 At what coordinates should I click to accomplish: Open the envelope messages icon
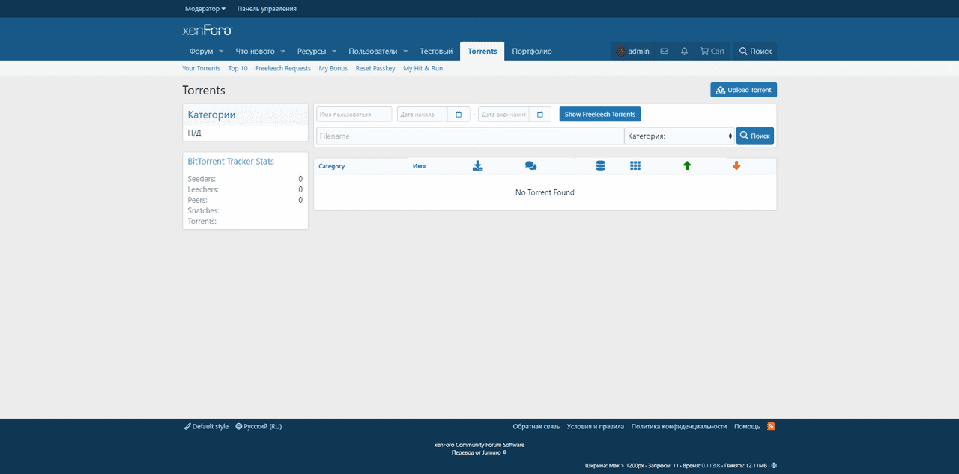click(665, 52)
